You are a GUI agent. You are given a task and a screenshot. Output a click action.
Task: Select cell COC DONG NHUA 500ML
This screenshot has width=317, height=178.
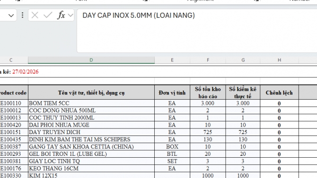pyautogui.click(x=91, y=110)
